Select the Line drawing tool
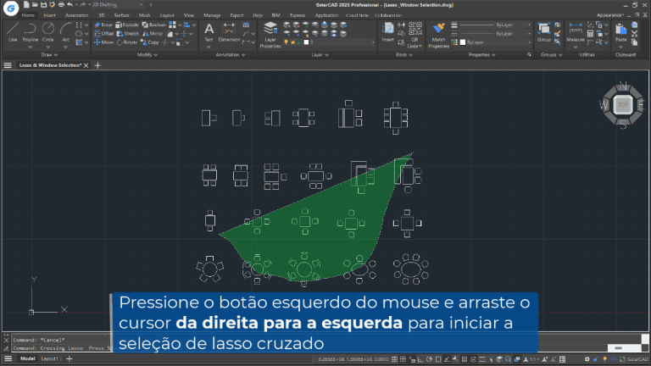Viewport: 651px width, 366px height. 13,32
